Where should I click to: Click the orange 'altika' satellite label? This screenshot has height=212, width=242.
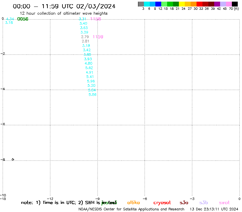pyautogui.click(x=133, y=203)
